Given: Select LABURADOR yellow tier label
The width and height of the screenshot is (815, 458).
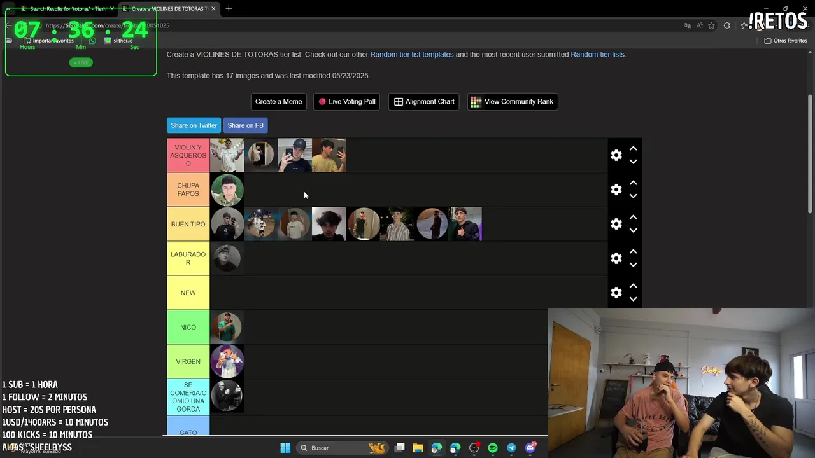Looking at the screenshot, I should [x=188, y=258].
